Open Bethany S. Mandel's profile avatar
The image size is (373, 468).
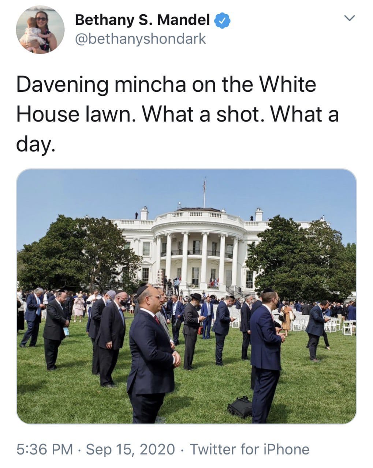[x=40, y=29]
